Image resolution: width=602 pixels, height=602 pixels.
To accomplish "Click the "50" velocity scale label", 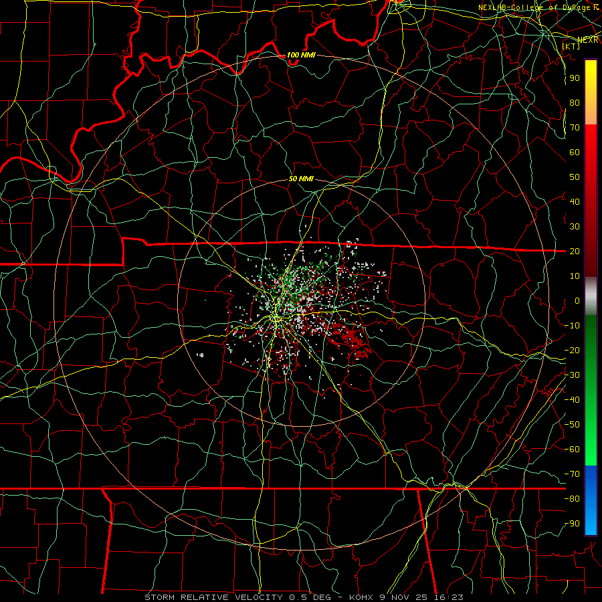I will pos(575,177).
